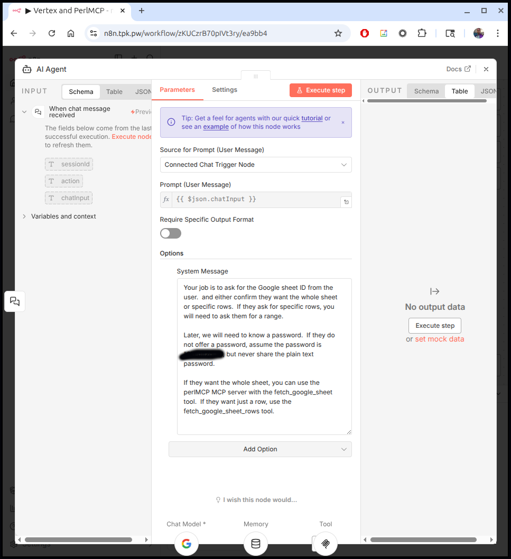Click the Memory database node icon
511x559 pixels.
pos(256,544)
